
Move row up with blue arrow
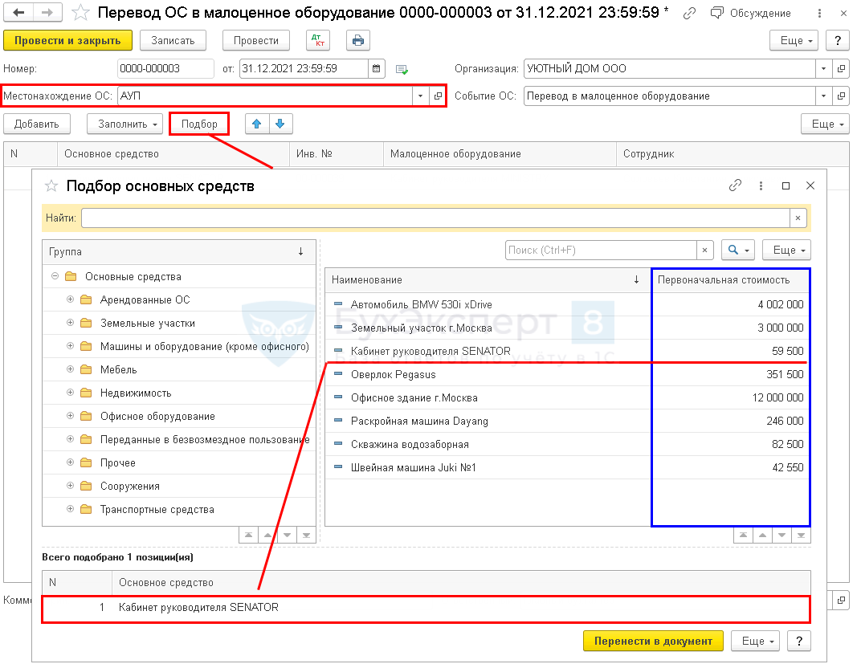[257, 124]
